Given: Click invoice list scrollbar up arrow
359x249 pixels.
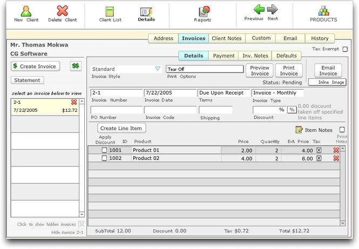Looking at the screenshot, I should click(x=82, y=102).
